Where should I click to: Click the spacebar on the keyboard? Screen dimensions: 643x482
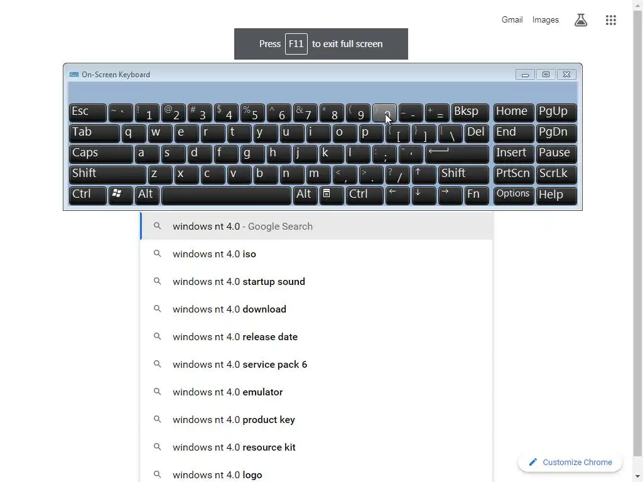click(226, 196)
